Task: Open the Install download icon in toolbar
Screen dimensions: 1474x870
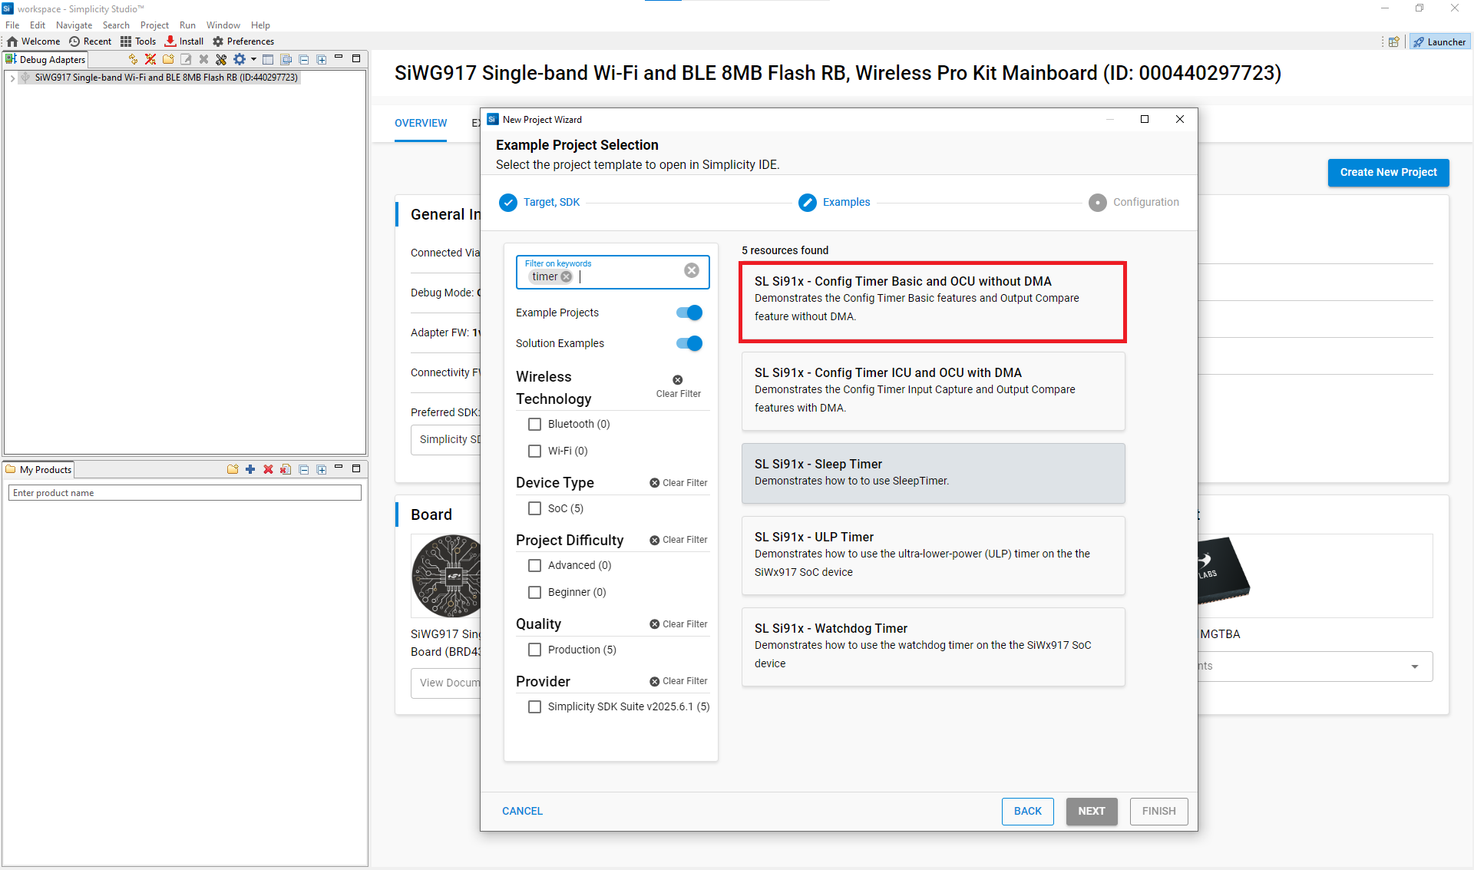Action: click(x=170, y=41)
